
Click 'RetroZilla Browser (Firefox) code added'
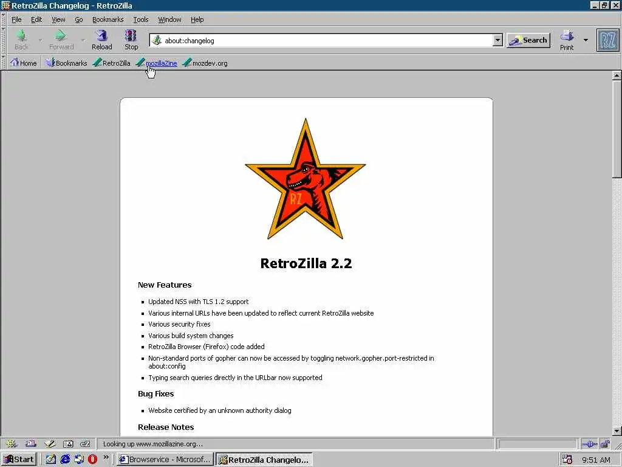pos(207,347)
